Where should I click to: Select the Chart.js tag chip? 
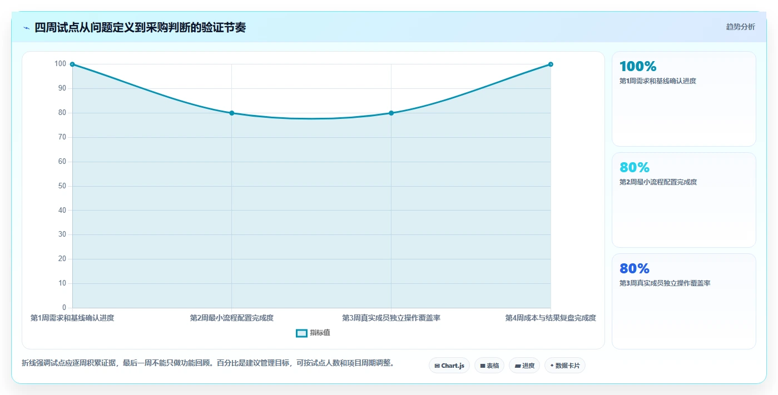pyautogui.click(x=449, y=366)
